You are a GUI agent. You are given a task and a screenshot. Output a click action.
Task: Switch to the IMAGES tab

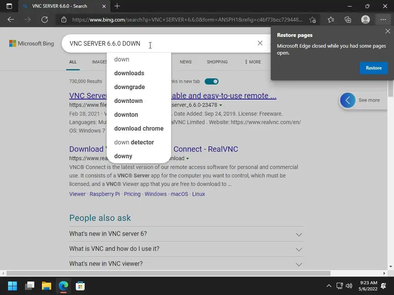99,62
